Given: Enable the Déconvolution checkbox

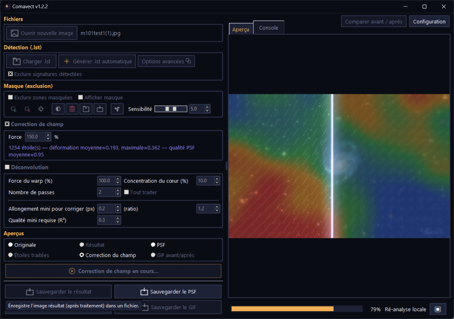Looking at the screenshot, I should tap(7, 167).
